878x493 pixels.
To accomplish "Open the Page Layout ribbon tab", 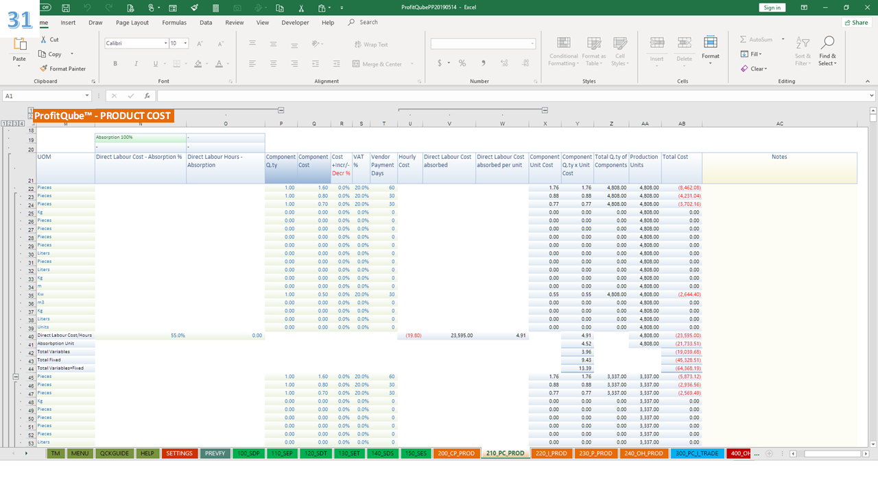I will tap(132, 23).
